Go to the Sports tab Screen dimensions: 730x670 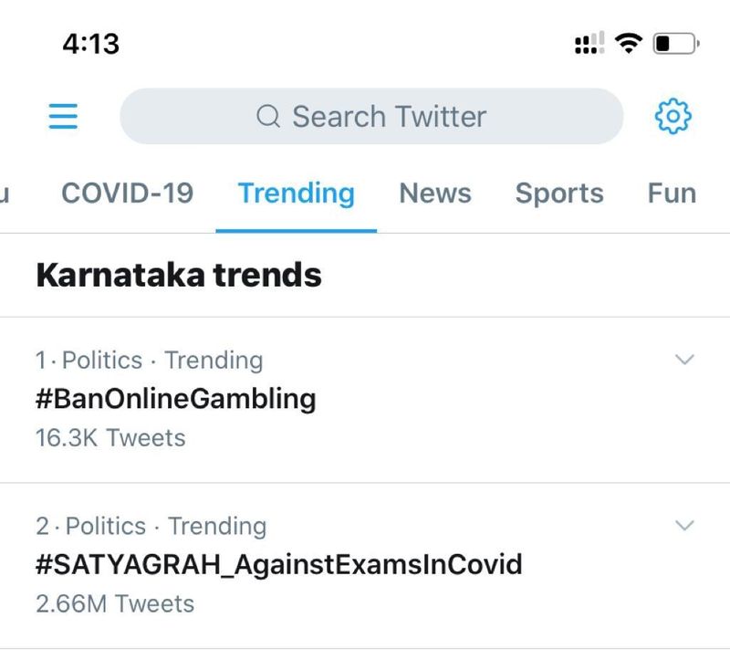coord(559,194)
